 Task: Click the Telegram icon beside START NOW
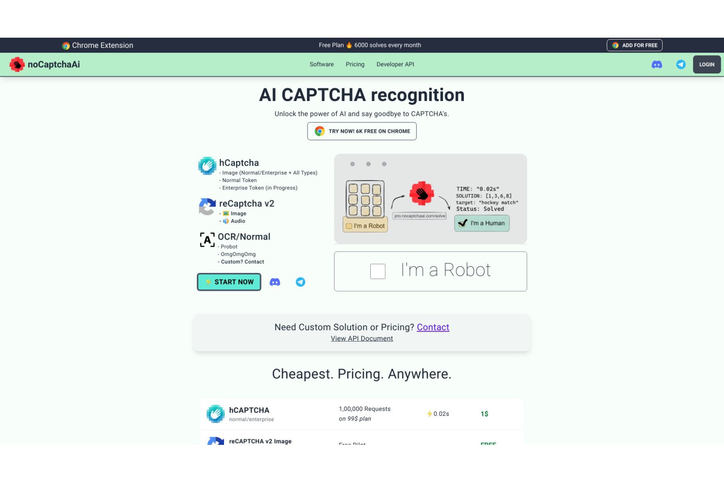pyautogui.click(x=300, y=282)
